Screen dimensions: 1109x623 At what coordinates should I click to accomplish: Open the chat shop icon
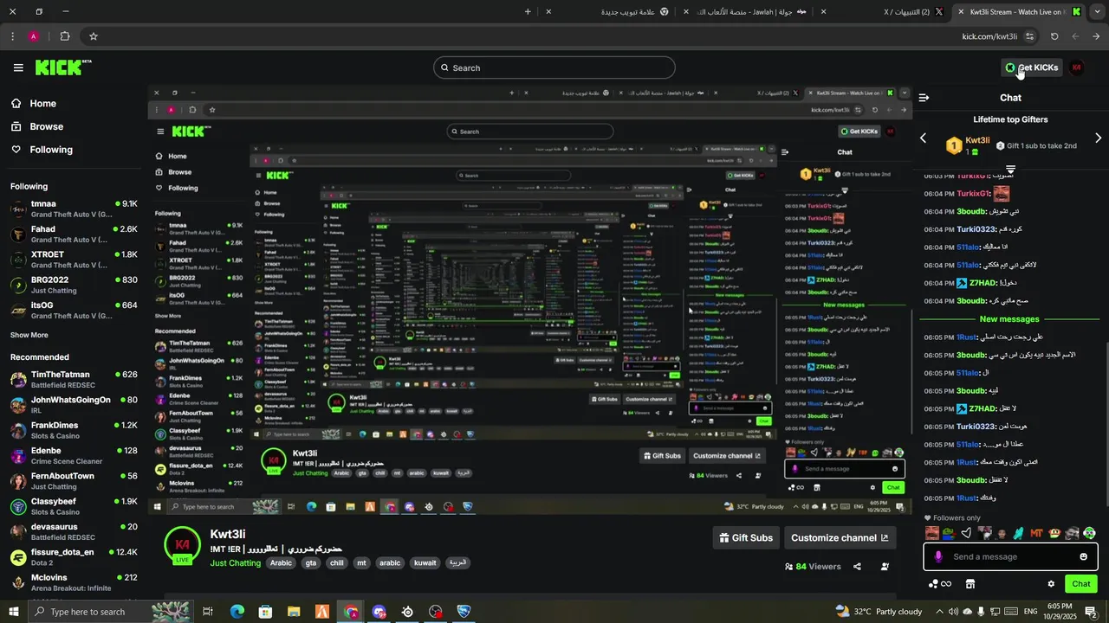(970, 584)
